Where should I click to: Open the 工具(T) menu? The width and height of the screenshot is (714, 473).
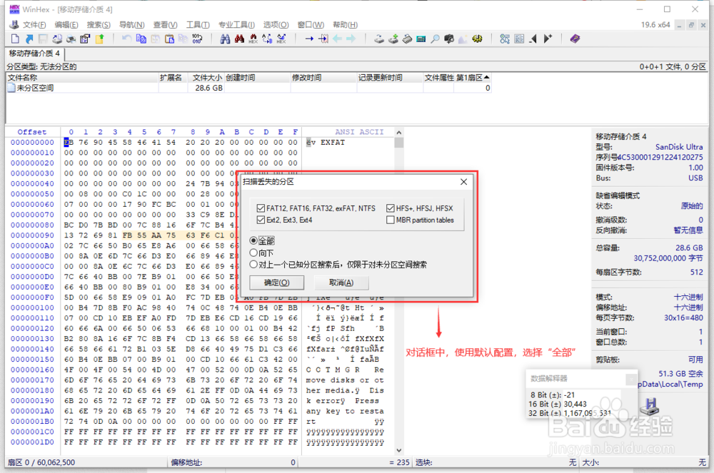click(x=198, y=24)
